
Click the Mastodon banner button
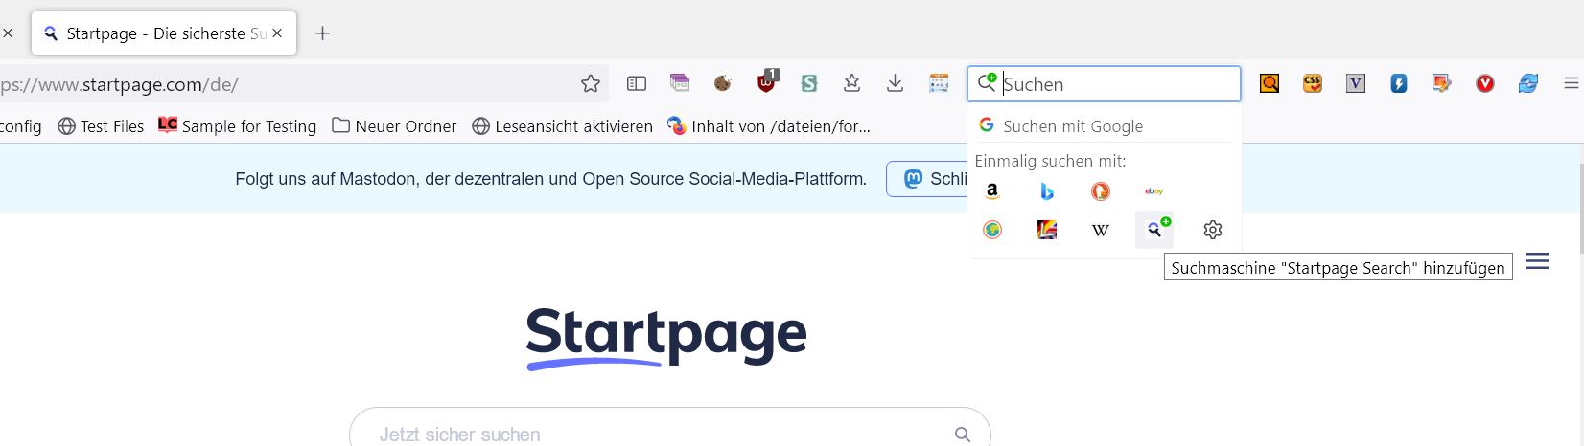[926, 179]
